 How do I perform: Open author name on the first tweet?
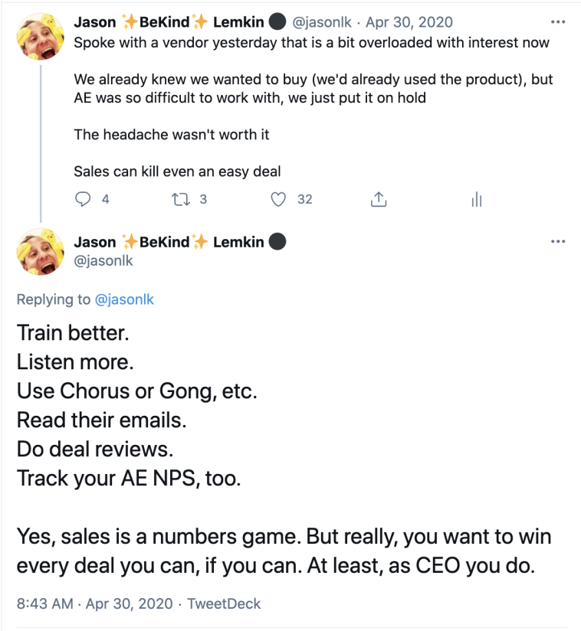[169, 22]
